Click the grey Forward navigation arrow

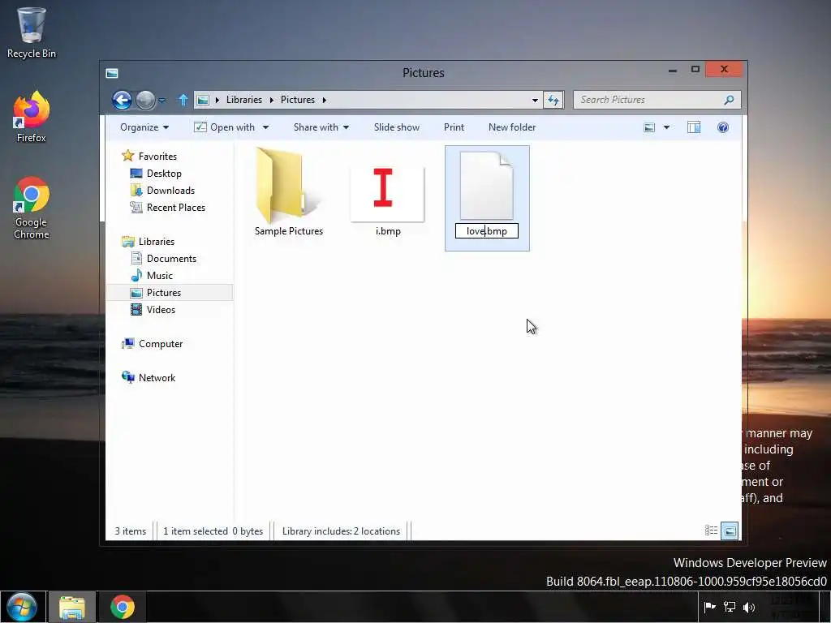click(x=145, y=100)
